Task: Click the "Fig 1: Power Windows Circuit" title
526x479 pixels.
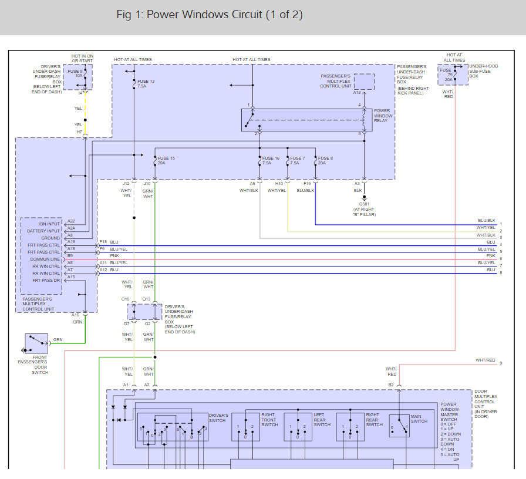Action: (x=210, y=15)
